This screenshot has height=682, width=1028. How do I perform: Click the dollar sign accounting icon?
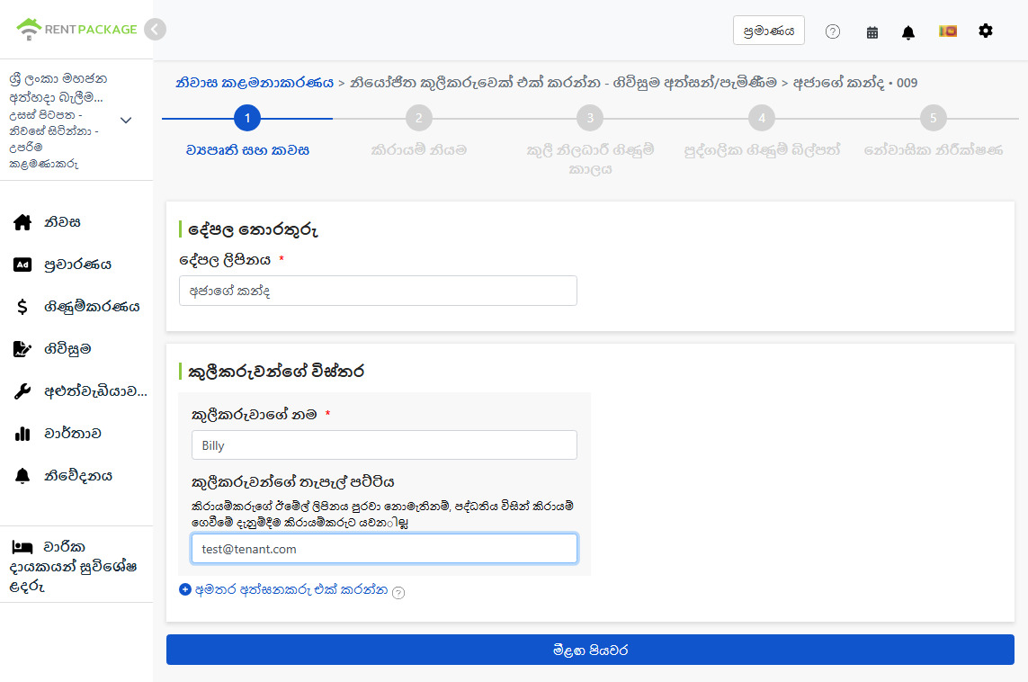click(x=22, y=306)
